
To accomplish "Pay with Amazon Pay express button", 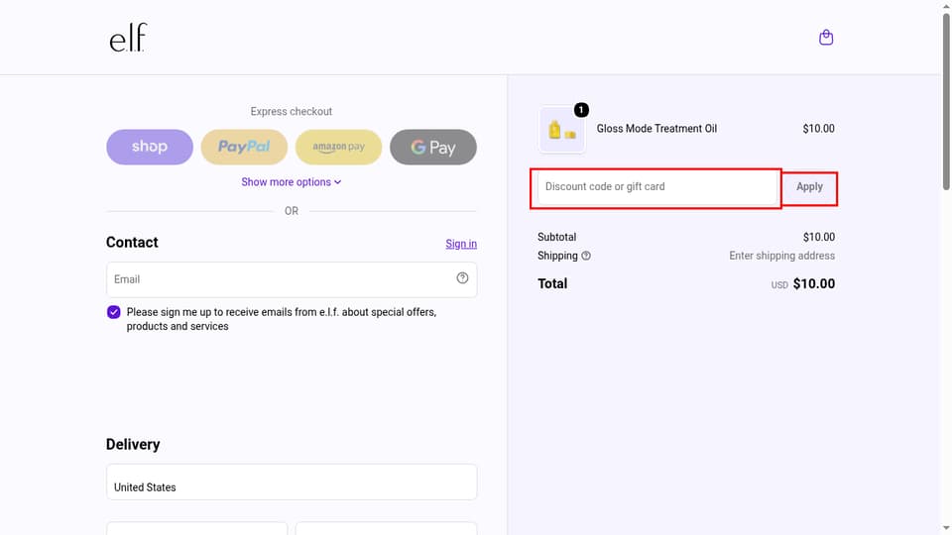I will click(339, 147).
